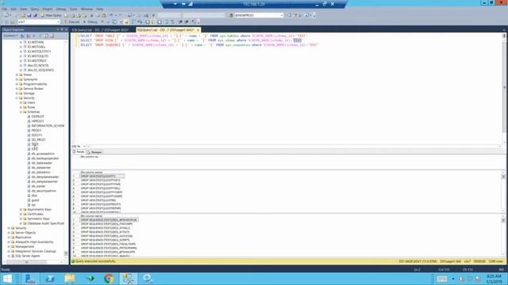Viewport: 508px width, 285px height.
Task: Open the File menu
Action: tap(5, 9)
